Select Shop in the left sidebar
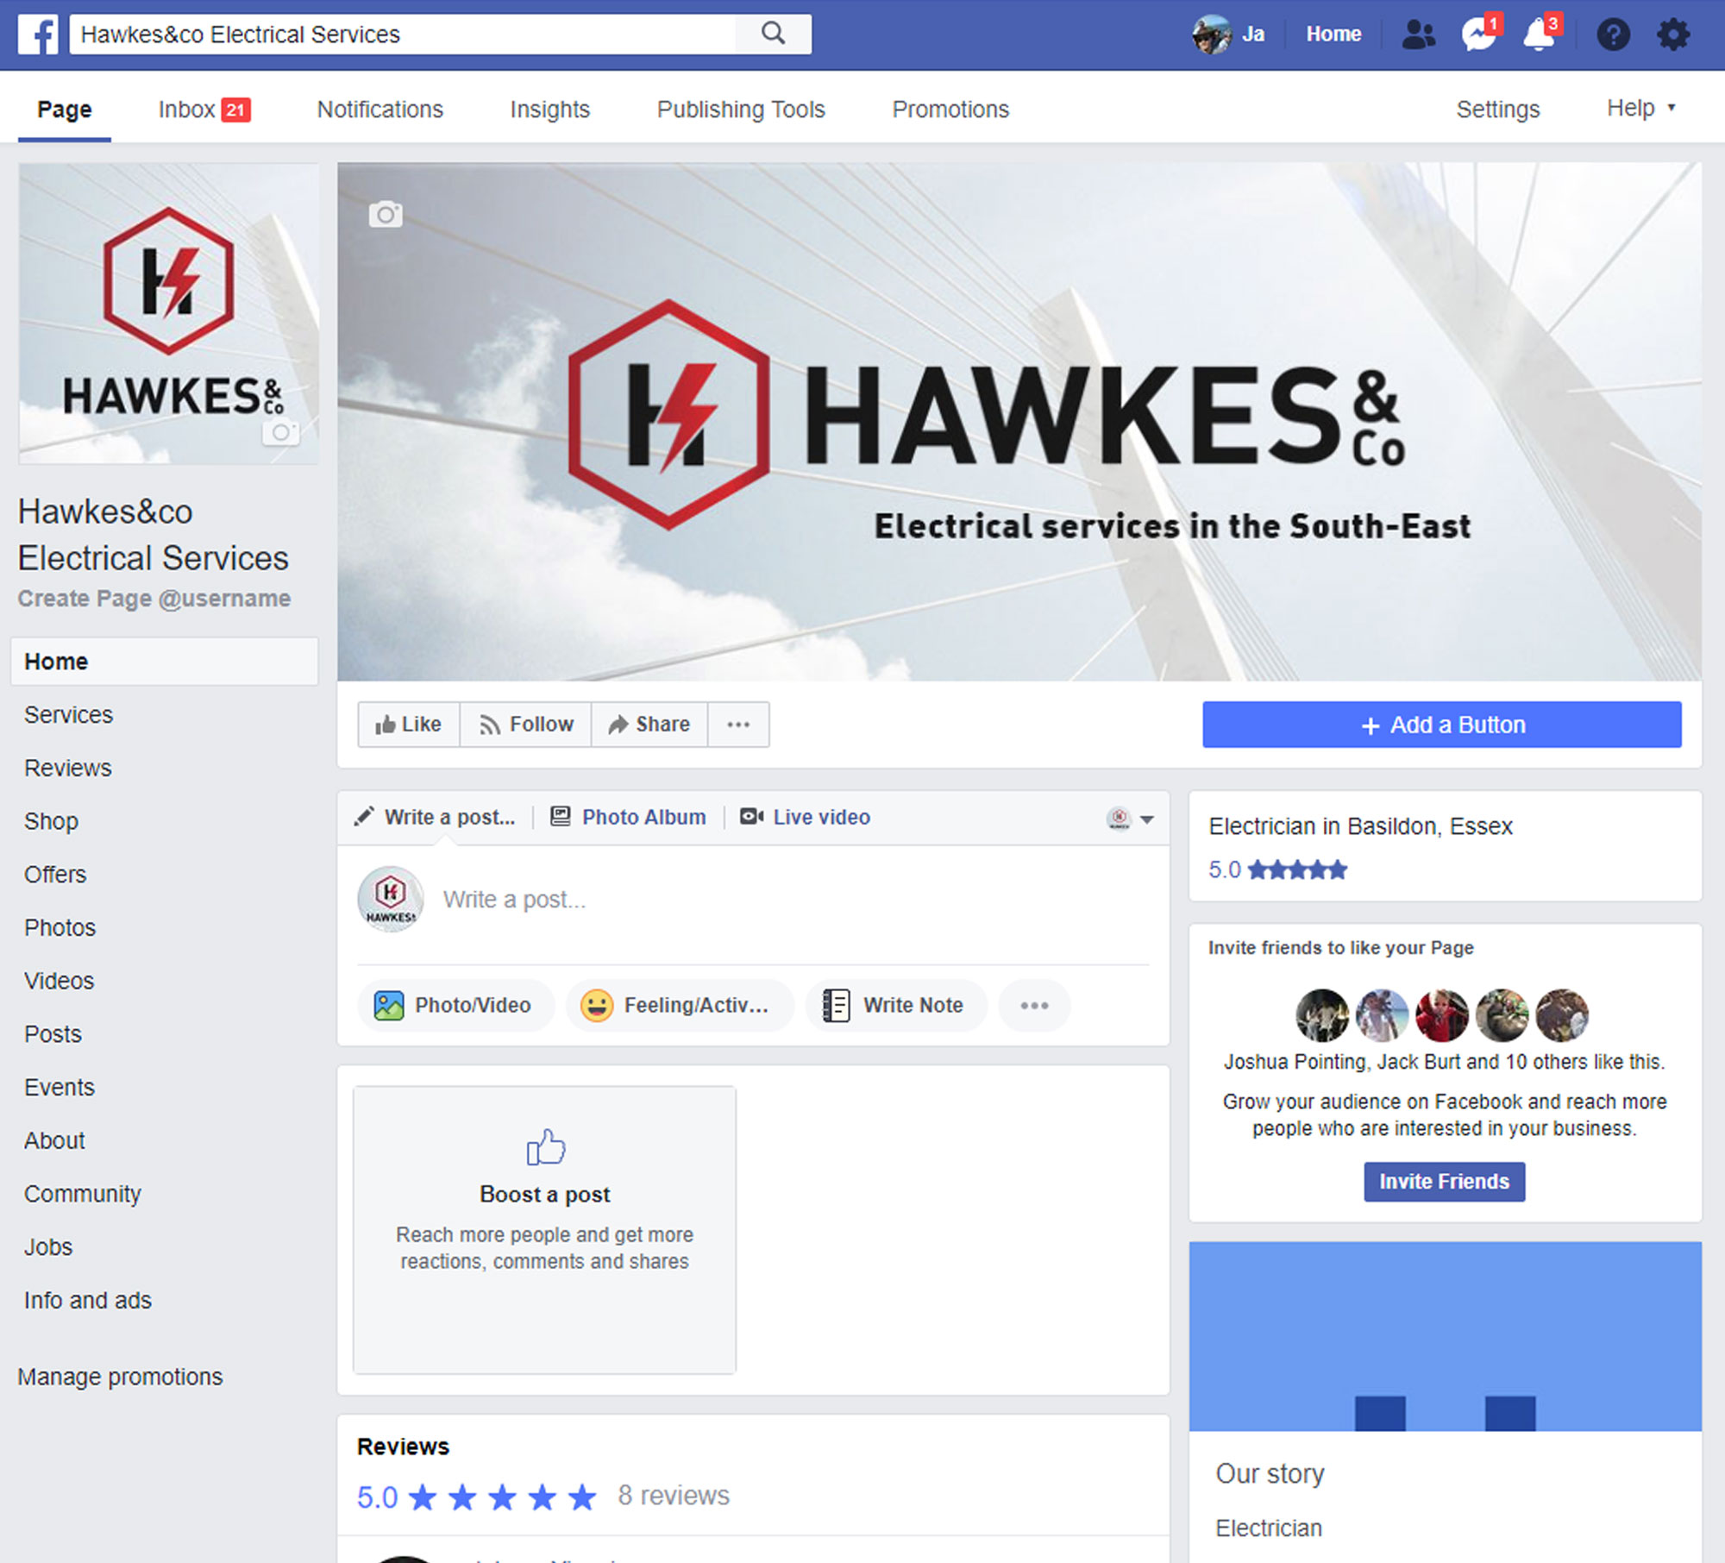Screen dimensions: 1725x1563 click(x=51, y=821)
